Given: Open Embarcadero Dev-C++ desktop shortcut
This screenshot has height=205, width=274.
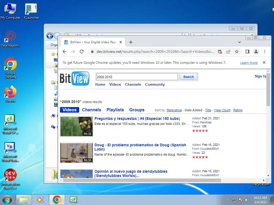Looking at the screenshot, I should pyautogui.click(x=10, y=179).
